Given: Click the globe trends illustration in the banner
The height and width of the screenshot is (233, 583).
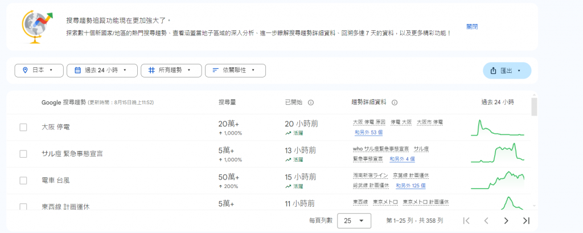Looking at the screenshot, I should click(x=36, y=27).
